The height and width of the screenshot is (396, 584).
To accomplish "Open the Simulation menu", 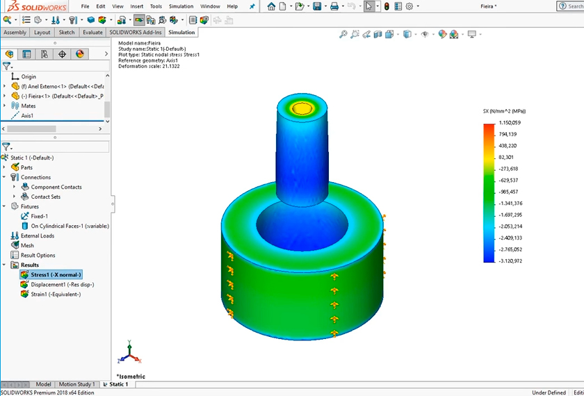I will [181, 6].
